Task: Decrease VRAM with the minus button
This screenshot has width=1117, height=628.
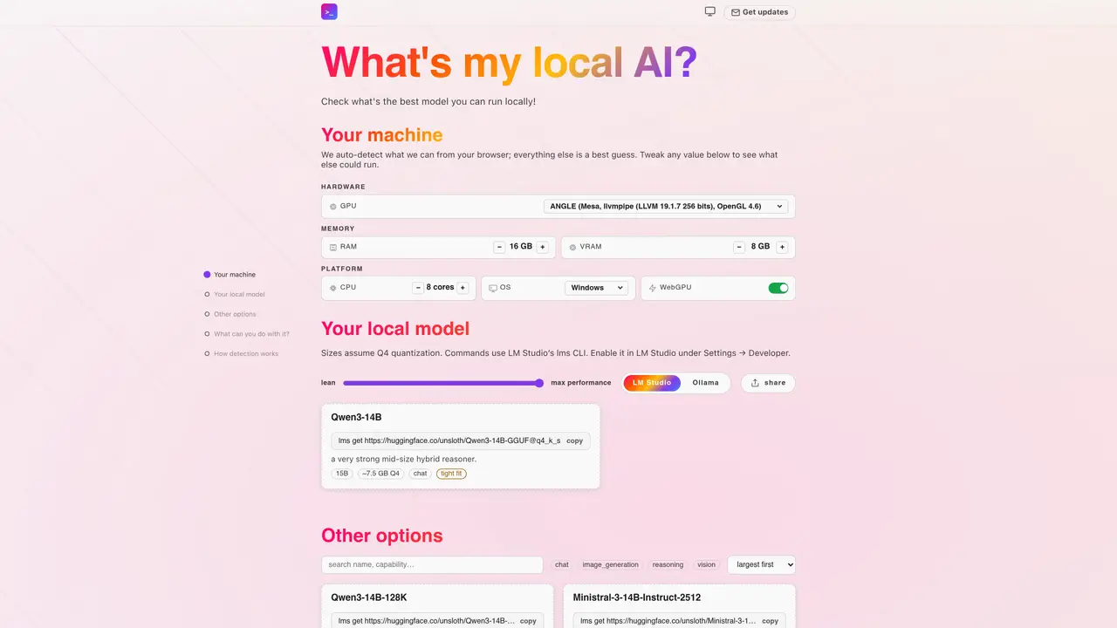Action: pyautogui.click(x=739, y=247)
